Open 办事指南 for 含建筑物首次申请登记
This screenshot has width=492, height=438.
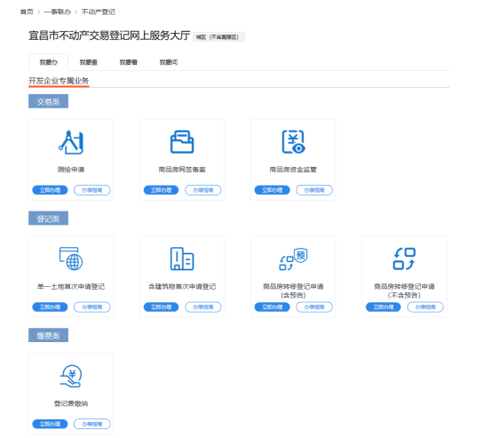[x=203, y=307]
